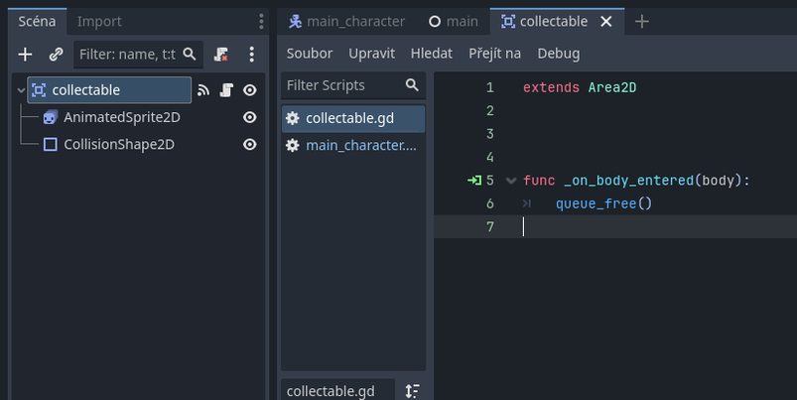797x400 pixels.
Task: Place cursor on func _on_body_entered line
Action: [636, 181]
